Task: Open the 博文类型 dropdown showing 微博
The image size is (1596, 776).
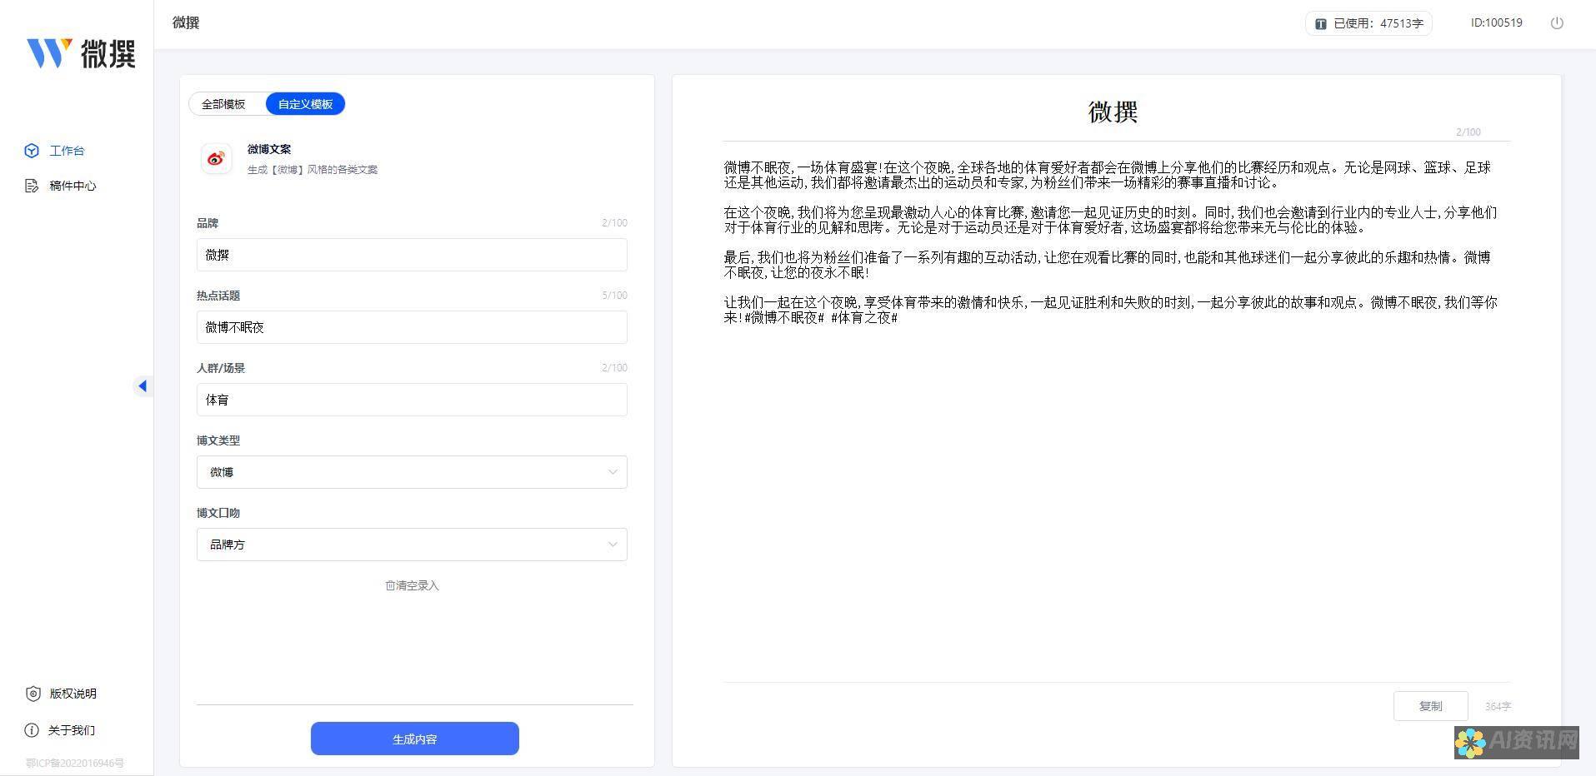Action: 412,472
